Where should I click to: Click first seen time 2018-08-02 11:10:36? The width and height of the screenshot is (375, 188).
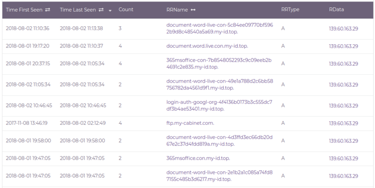tap(28, 29)
